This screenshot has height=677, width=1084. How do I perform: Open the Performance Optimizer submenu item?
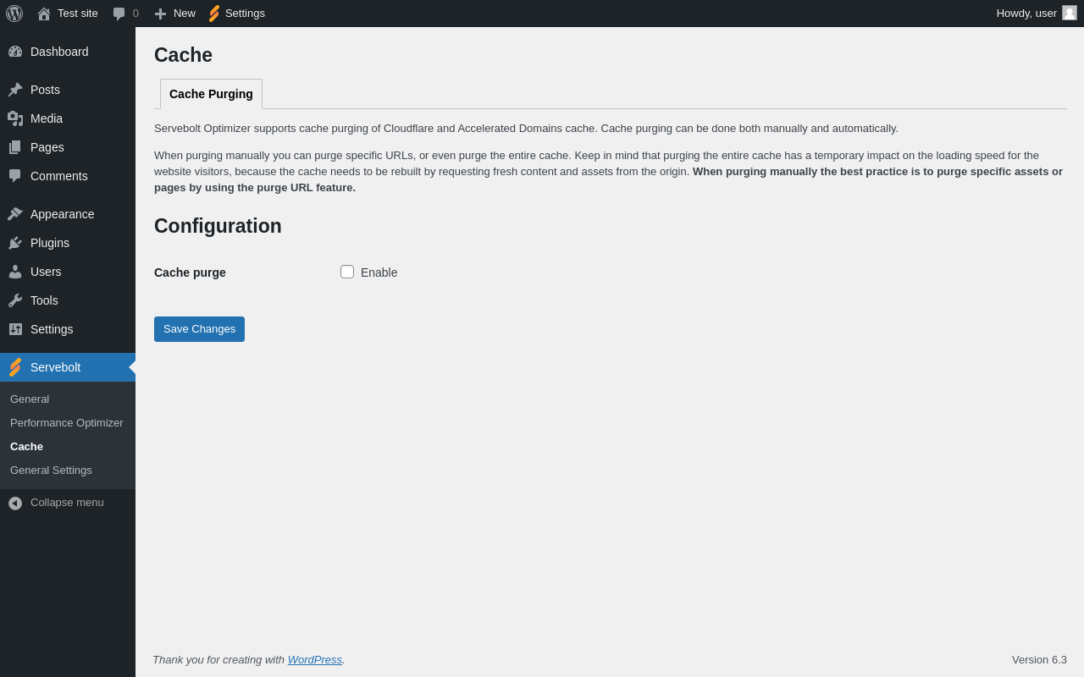pyautogui.click(x=67, y=423)
